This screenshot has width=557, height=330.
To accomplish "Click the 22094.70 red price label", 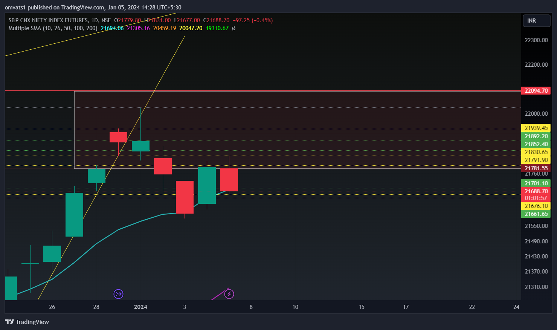I will (536, 91).
